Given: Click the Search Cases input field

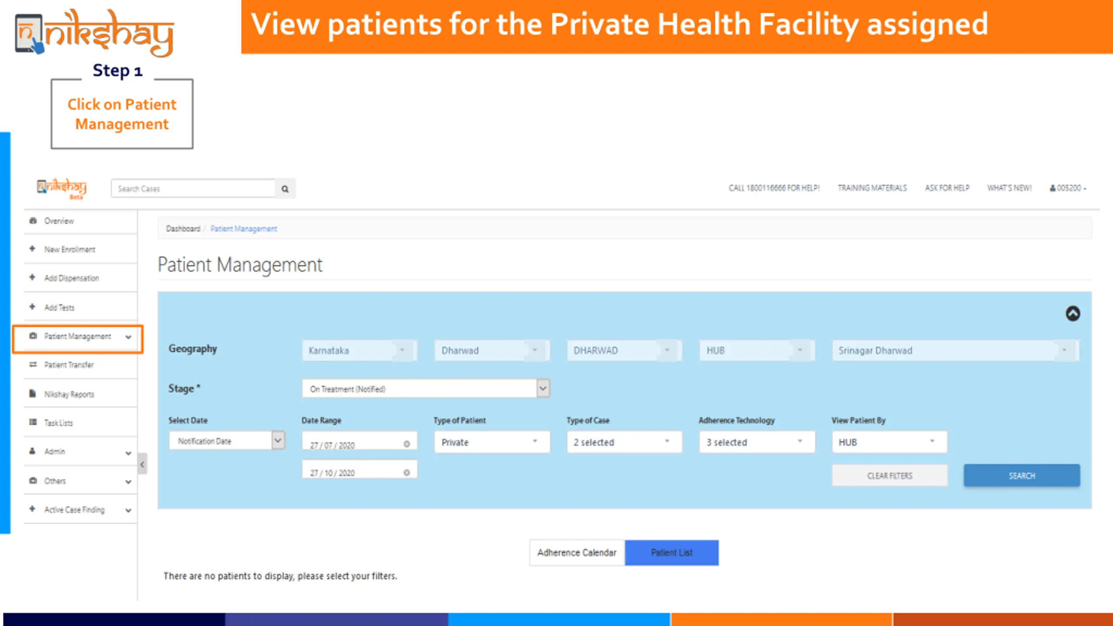Looking at the screenshot, I should [x=193, y=189].
